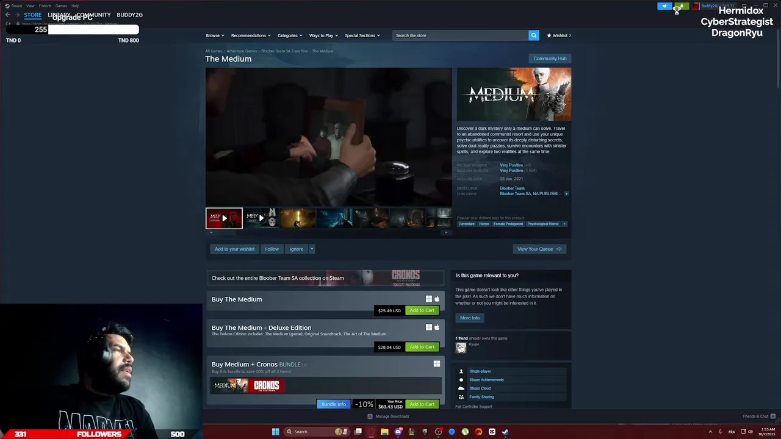781x439 pixels.
Task: Add Medium + Cronos bundle to cart
Action: (422, 404)
